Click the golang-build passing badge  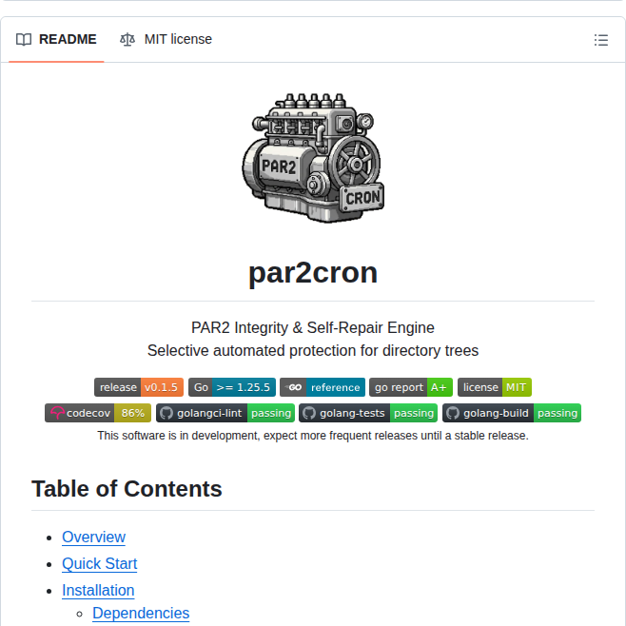pos(511,413)
